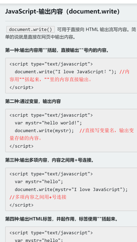Click the script opening tag in fourth block

[51, 233]
